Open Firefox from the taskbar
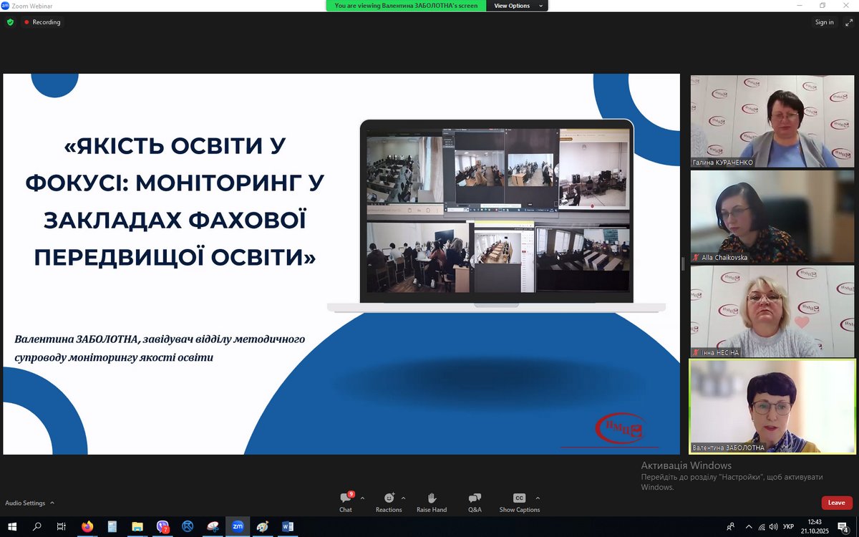Viewport: 859px width, 537px height. (87, 526)
